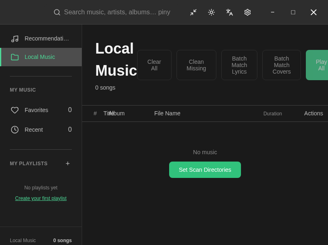The height and width of the screenshot is (245, 328).
Task: Open Recent songs list
Action: point(41,130)
